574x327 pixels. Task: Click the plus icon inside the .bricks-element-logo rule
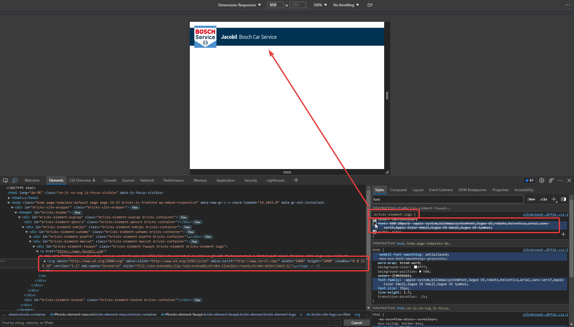[x=564, y=234]
